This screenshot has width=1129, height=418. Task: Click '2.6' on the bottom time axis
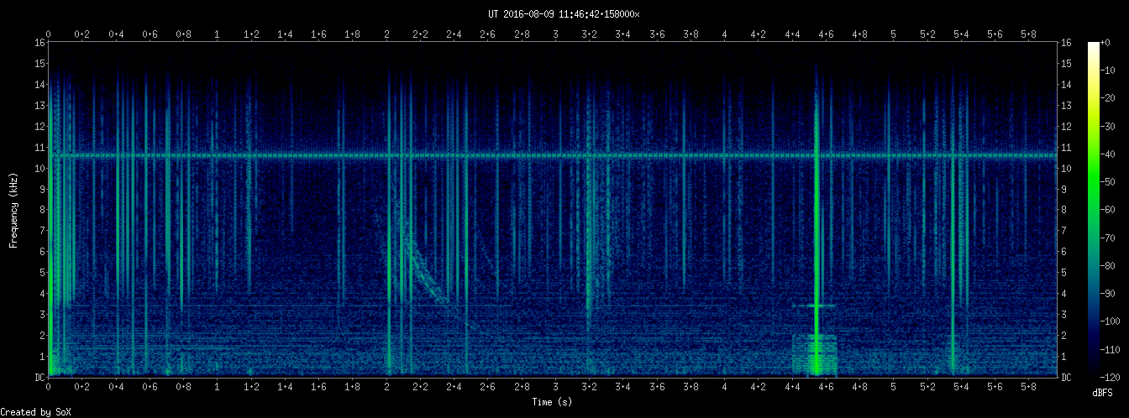pyautogui.click(x=488, y=387)
